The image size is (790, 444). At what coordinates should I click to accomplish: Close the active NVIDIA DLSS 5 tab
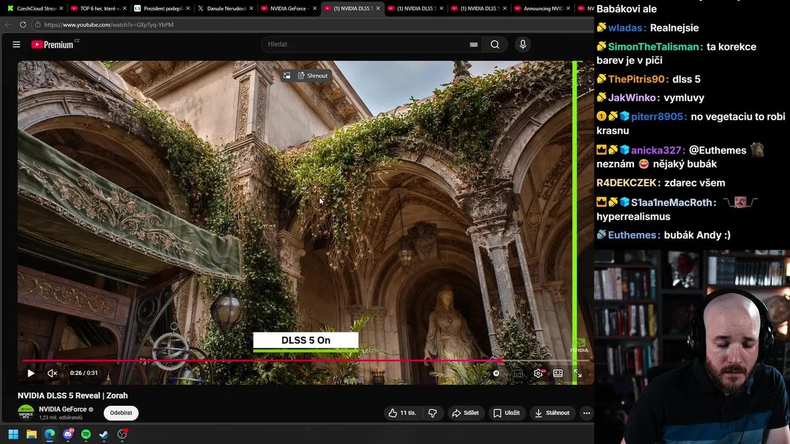378,9
